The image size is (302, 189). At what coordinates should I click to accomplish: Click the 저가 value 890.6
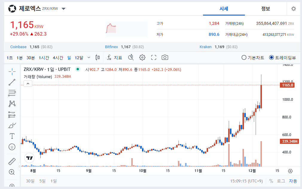[x=214, y=34]
